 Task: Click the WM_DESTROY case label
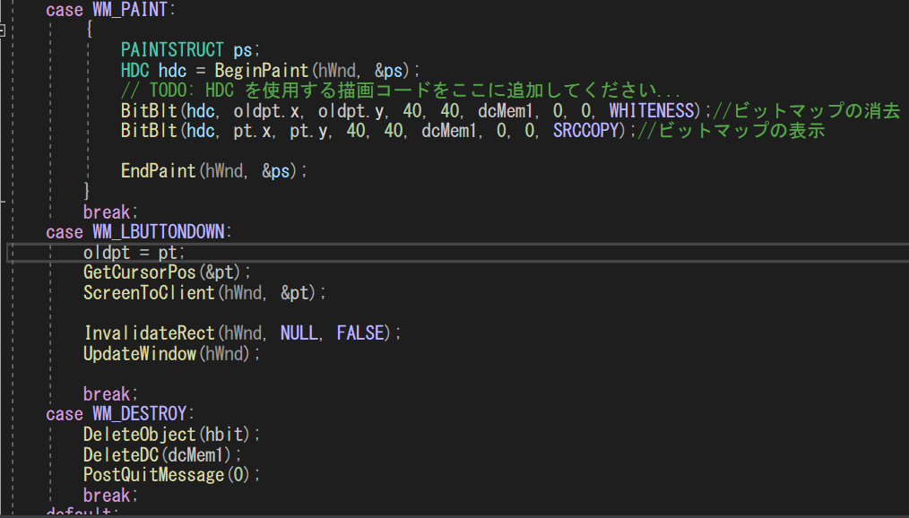coord(139,414)
